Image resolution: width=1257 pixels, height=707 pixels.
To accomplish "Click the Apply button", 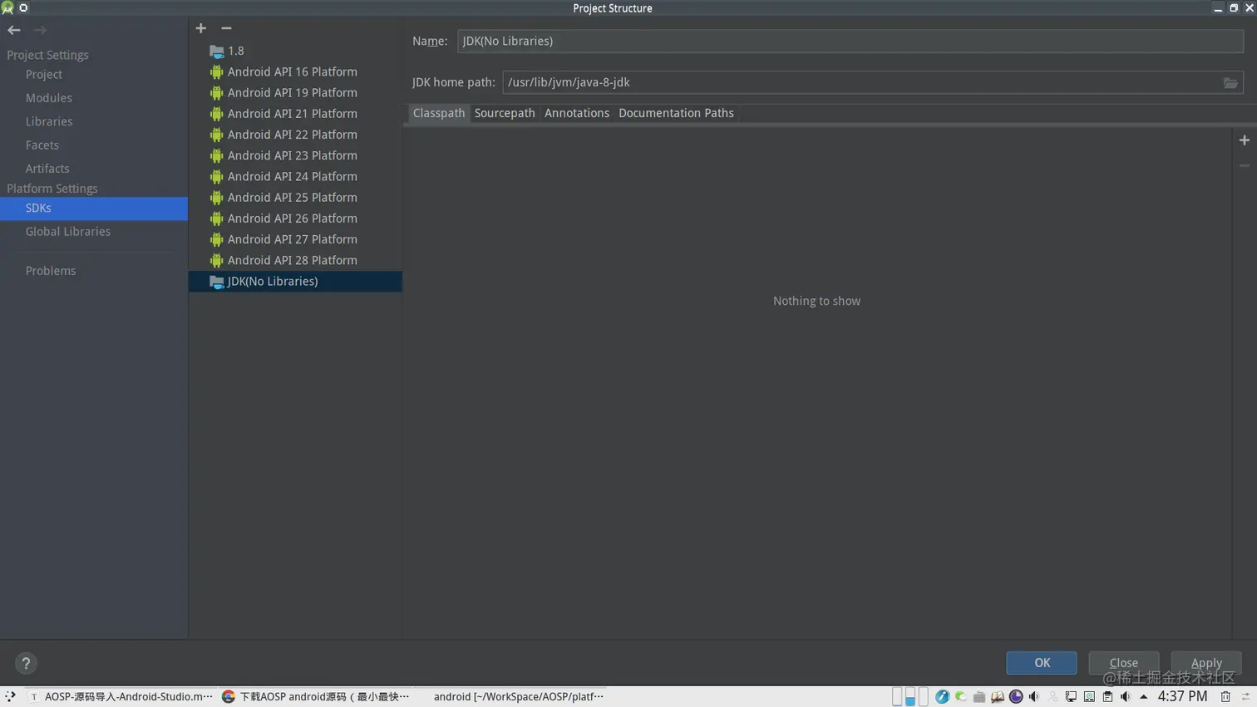I will pos(1206,663).
